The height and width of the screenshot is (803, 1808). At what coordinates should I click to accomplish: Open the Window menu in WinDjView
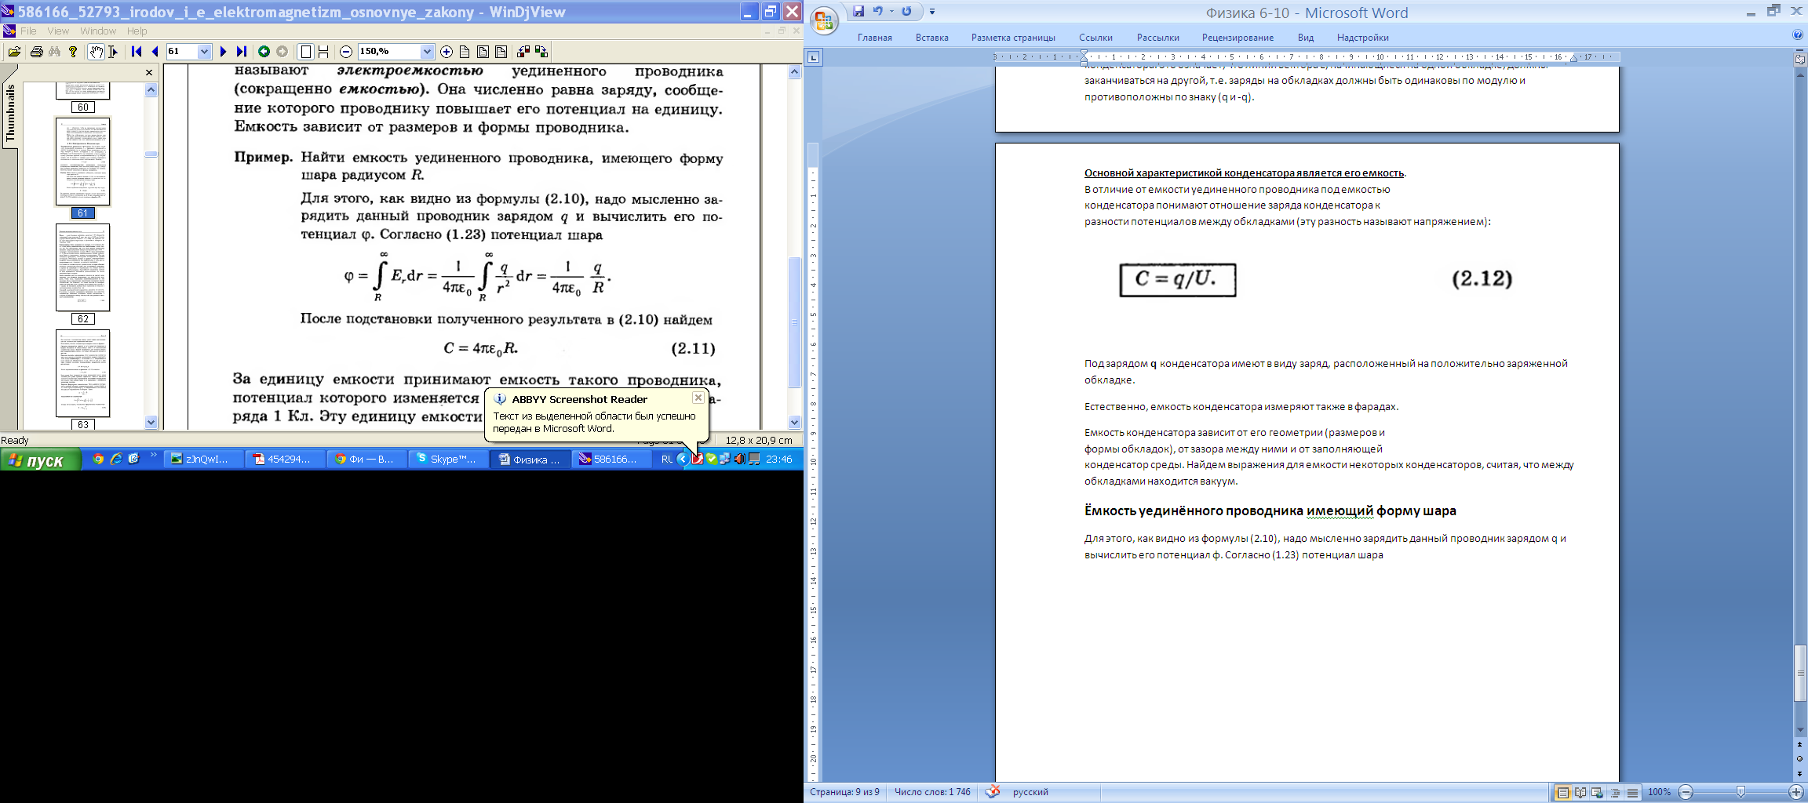98,31
